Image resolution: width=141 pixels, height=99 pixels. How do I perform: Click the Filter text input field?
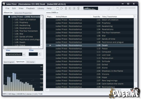pos(33,54)
